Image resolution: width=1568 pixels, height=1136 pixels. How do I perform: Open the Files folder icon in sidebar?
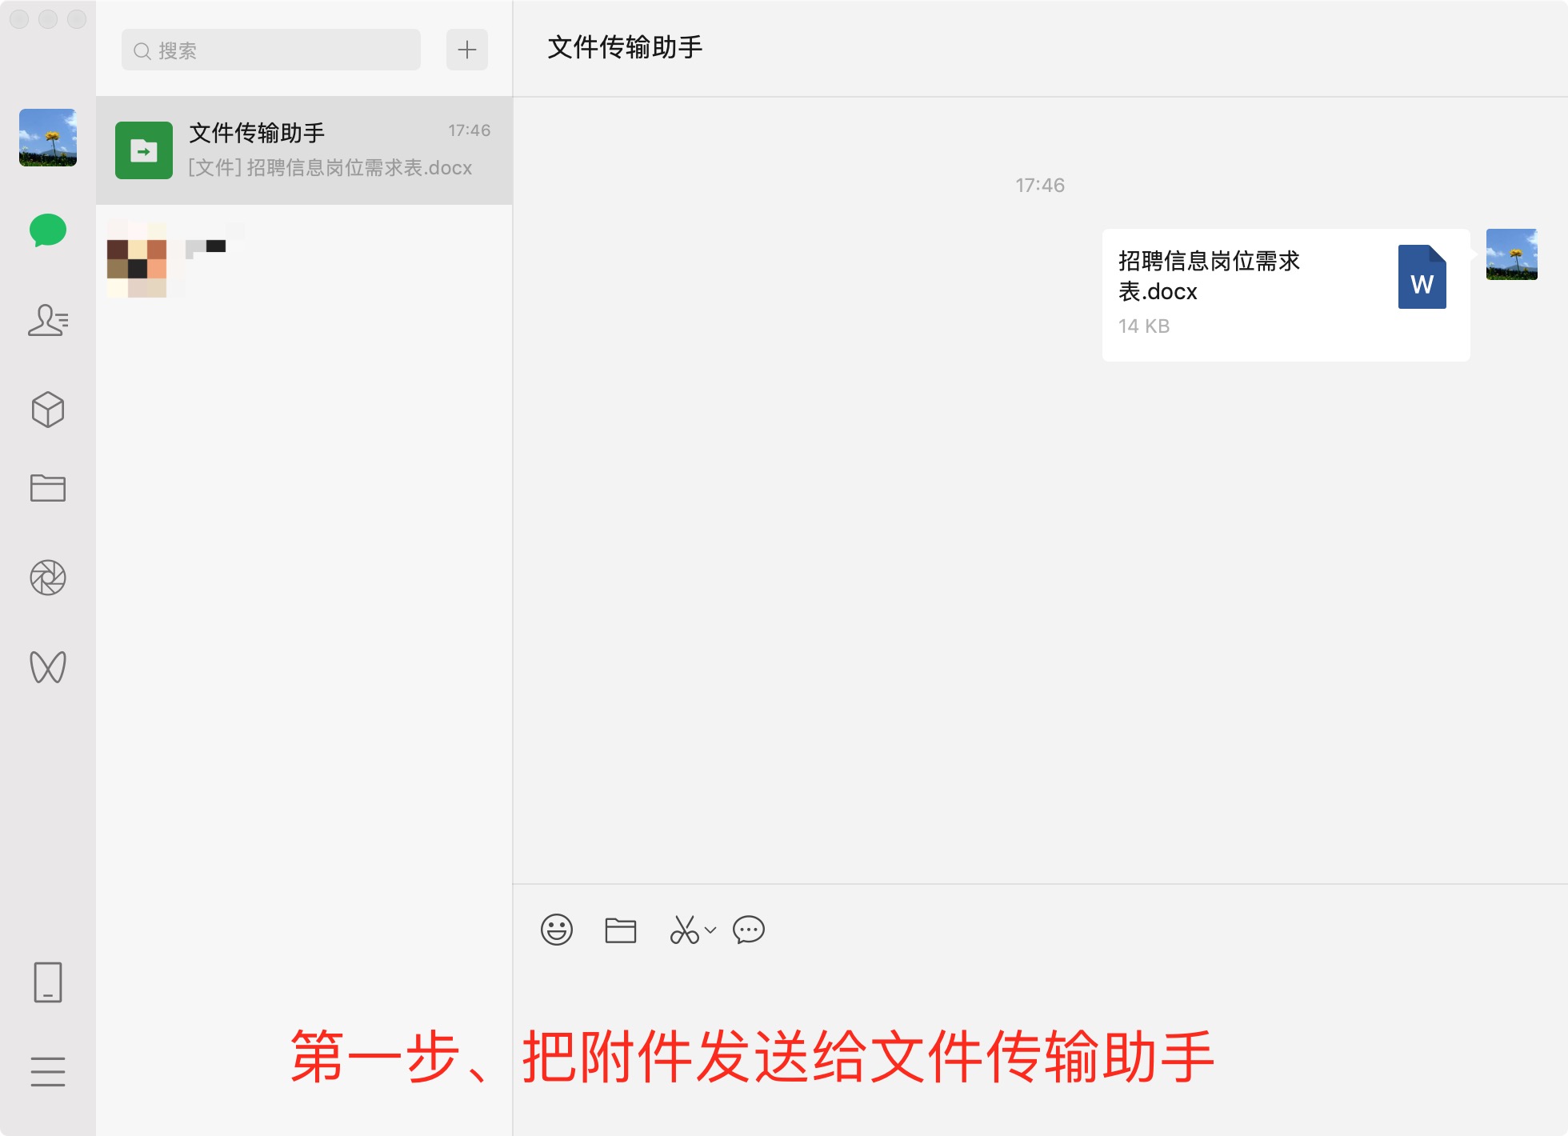(x=48, y=487)
